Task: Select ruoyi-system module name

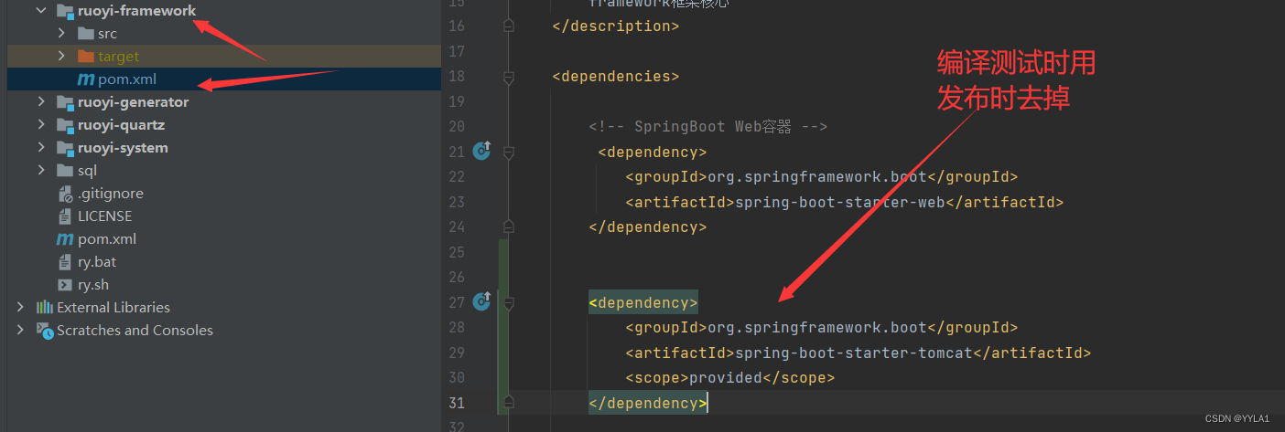Action: click(123, 148)
